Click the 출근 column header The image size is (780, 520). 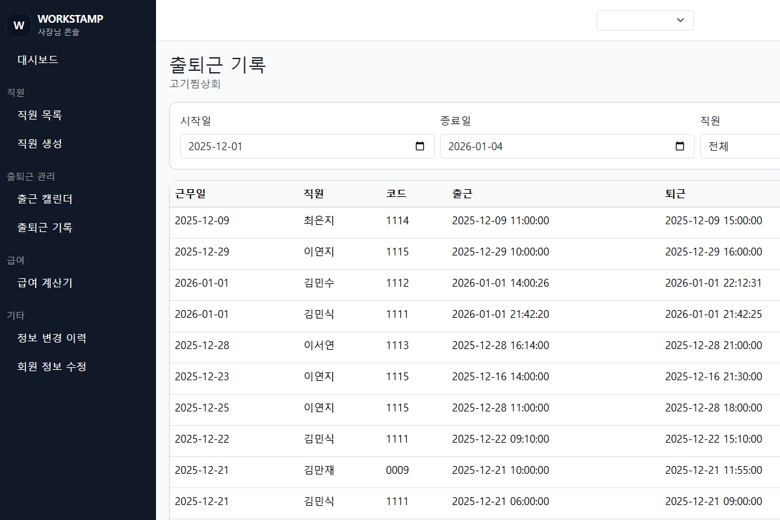462,194
